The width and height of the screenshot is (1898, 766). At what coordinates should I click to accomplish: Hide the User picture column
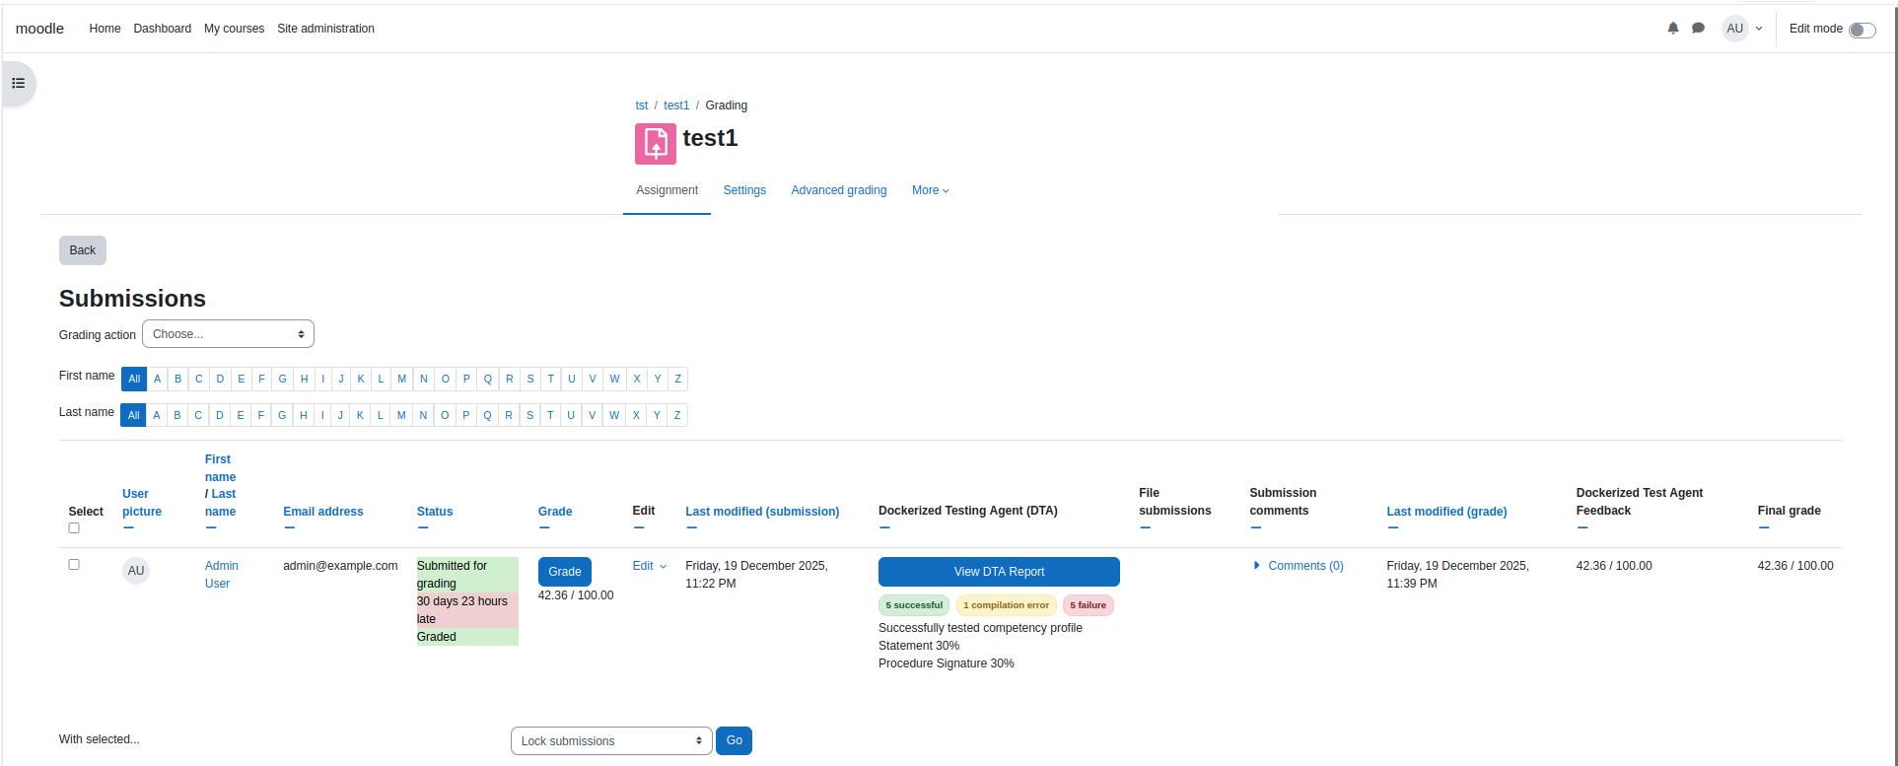click(x=128, y=528)
